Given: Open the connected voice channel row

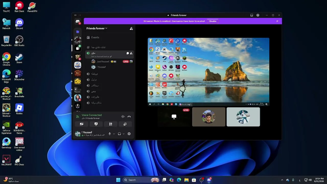Looking at the screenshot, I should coord(109,54).
